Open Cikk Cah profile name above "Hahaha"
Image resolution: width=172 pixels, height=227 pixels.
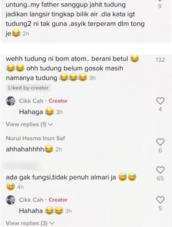(31, 200)
